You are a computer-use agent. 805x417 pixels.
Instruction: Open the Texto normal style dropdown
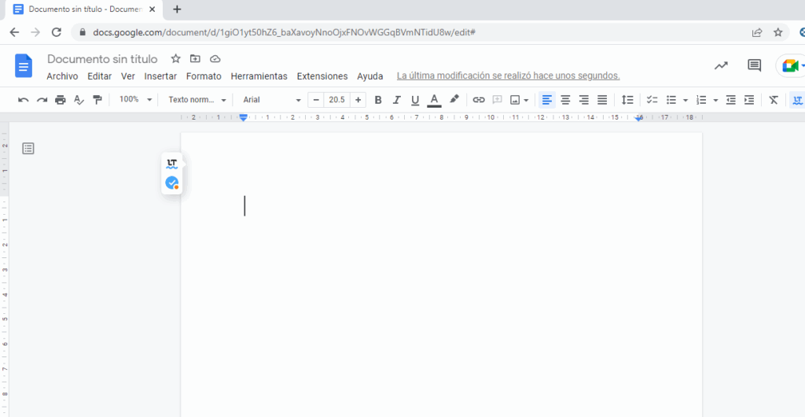coord(197,100)
